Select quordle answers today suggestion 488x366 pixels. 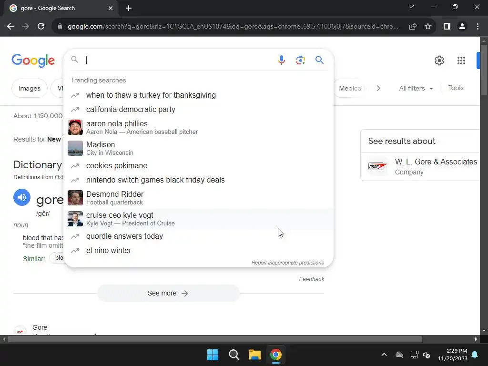199,236
